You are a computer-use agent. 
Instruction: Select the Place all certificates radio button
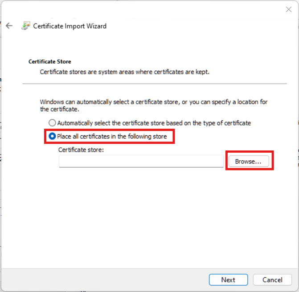click(52, 136)
